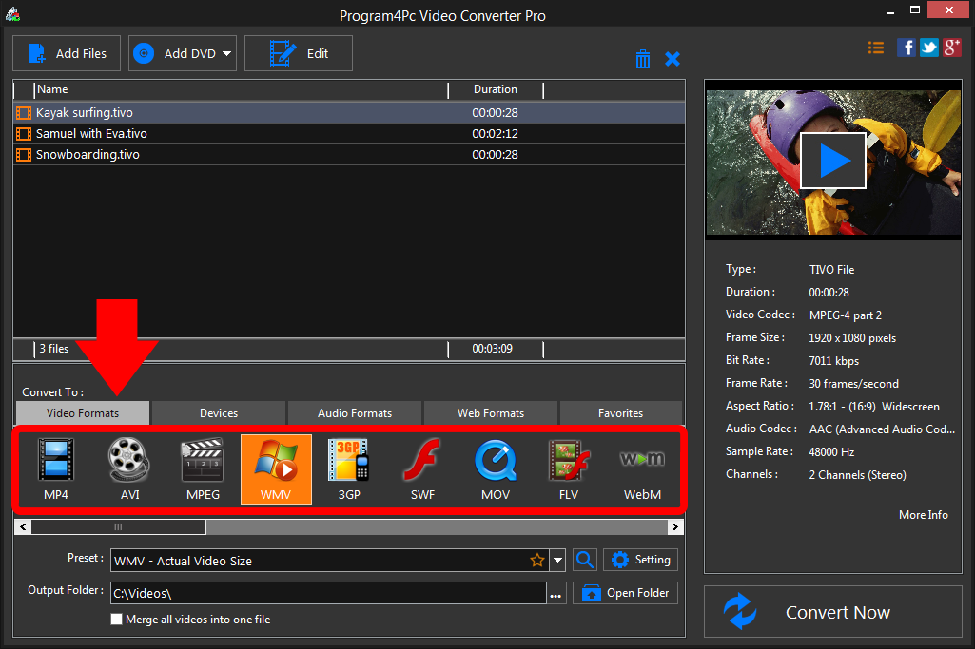Click the film icon beside Samuel with Eva.tivo

click(x=24, y=134)
